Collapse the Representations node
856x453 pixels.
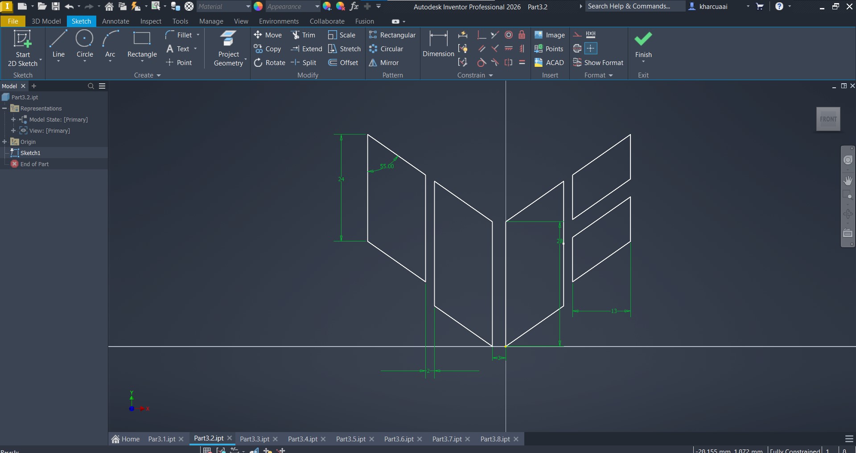5,108
